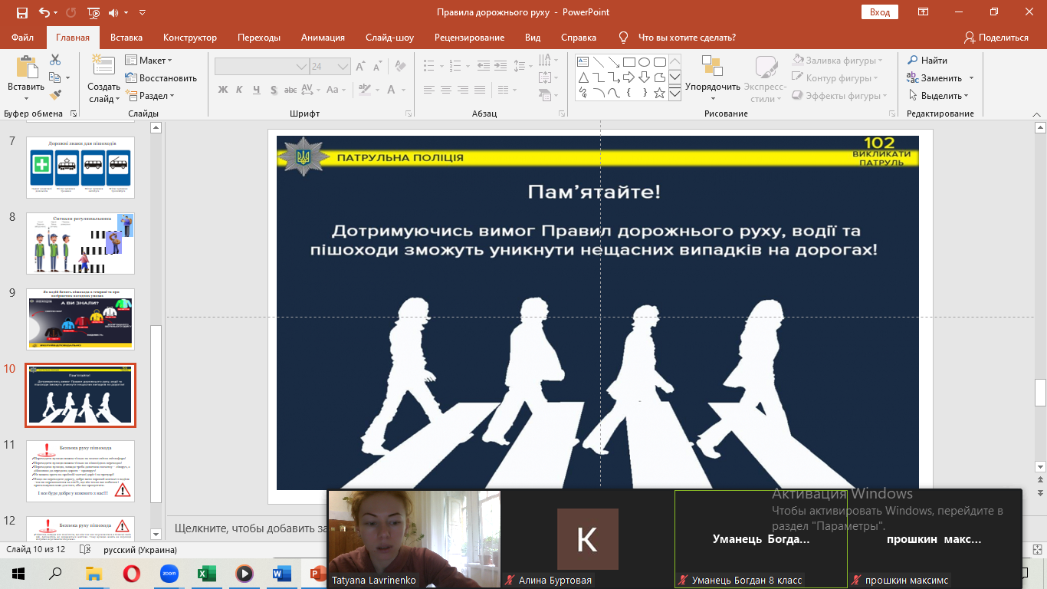Click 'русский (Украина)' language in status bar
This screenshot has width=1047, height=589.
click(140, 550)
